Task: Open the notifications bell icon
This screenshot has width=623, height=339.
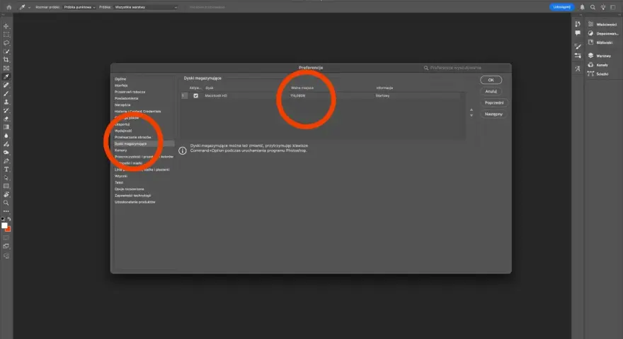Action: click(x=582, y=7)
